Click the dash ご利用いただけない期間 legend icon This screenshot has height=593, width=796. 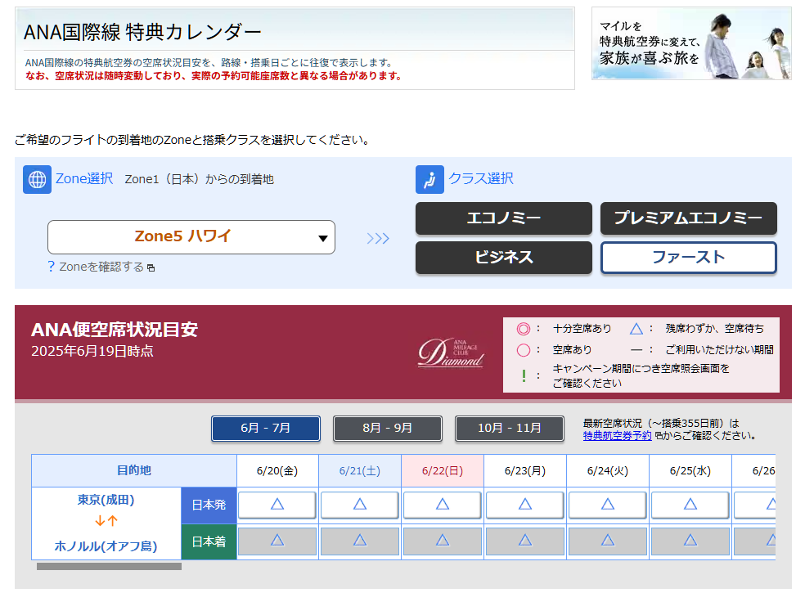point(636,350)
